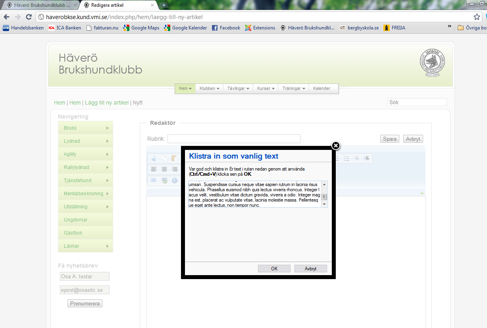The width and height of the screenshot is (487, 328).
Task: Open the Kurser dropdown menu
Action: point(266,89)
